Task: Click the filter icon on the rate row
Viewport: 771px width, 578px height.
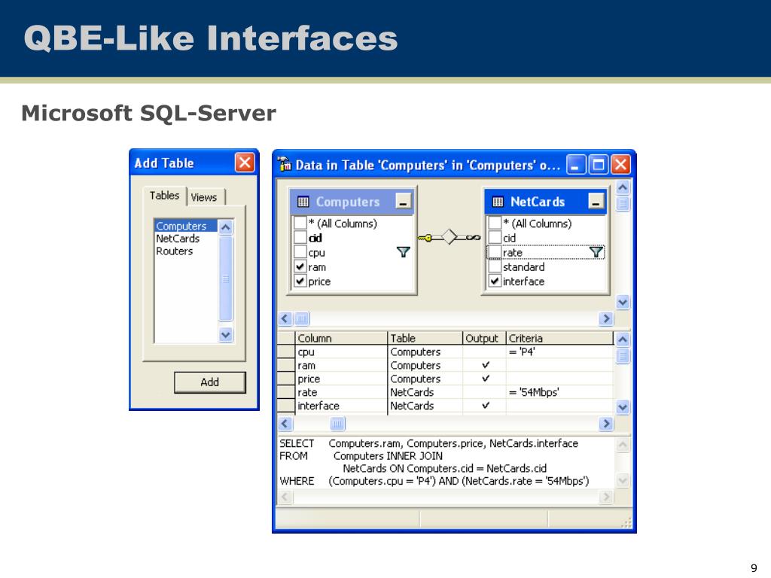Action: [x=596, y=252]
